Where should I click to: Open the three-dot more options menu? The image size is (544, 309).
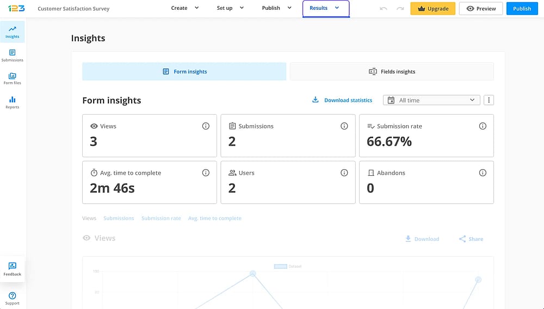(489, 100)
